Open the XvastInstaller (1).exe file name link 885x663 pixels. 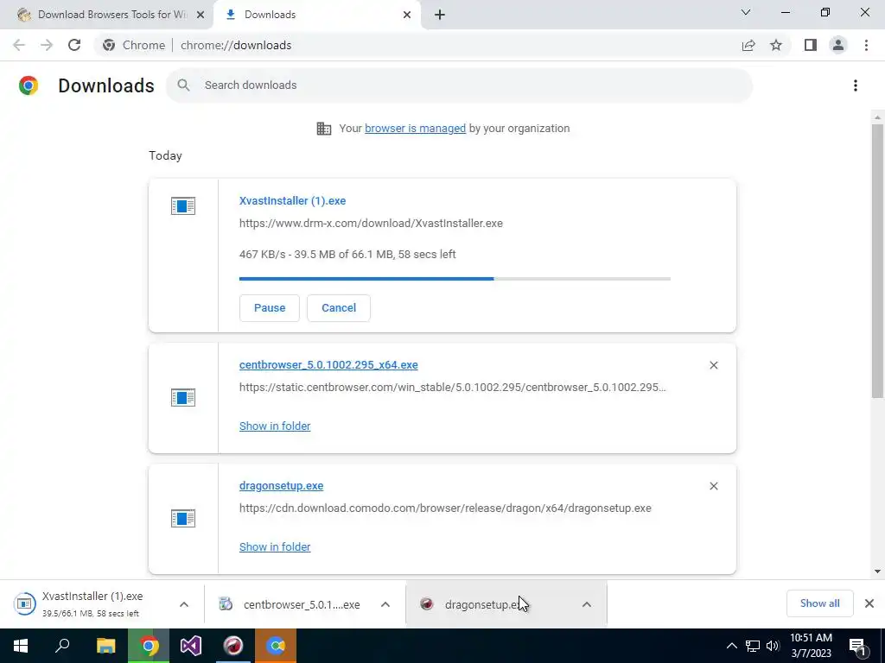click(292, 200)
